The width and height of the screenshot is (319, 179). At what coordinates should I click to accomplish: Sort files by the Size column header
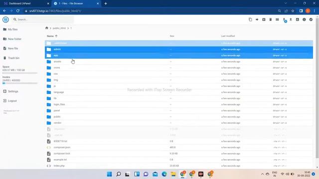(172, 36)
